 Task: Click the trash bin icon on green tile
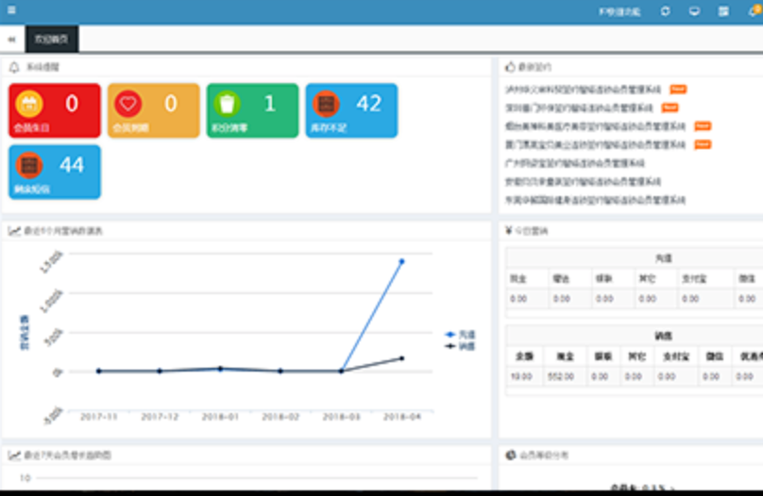[x=227, y=103]
